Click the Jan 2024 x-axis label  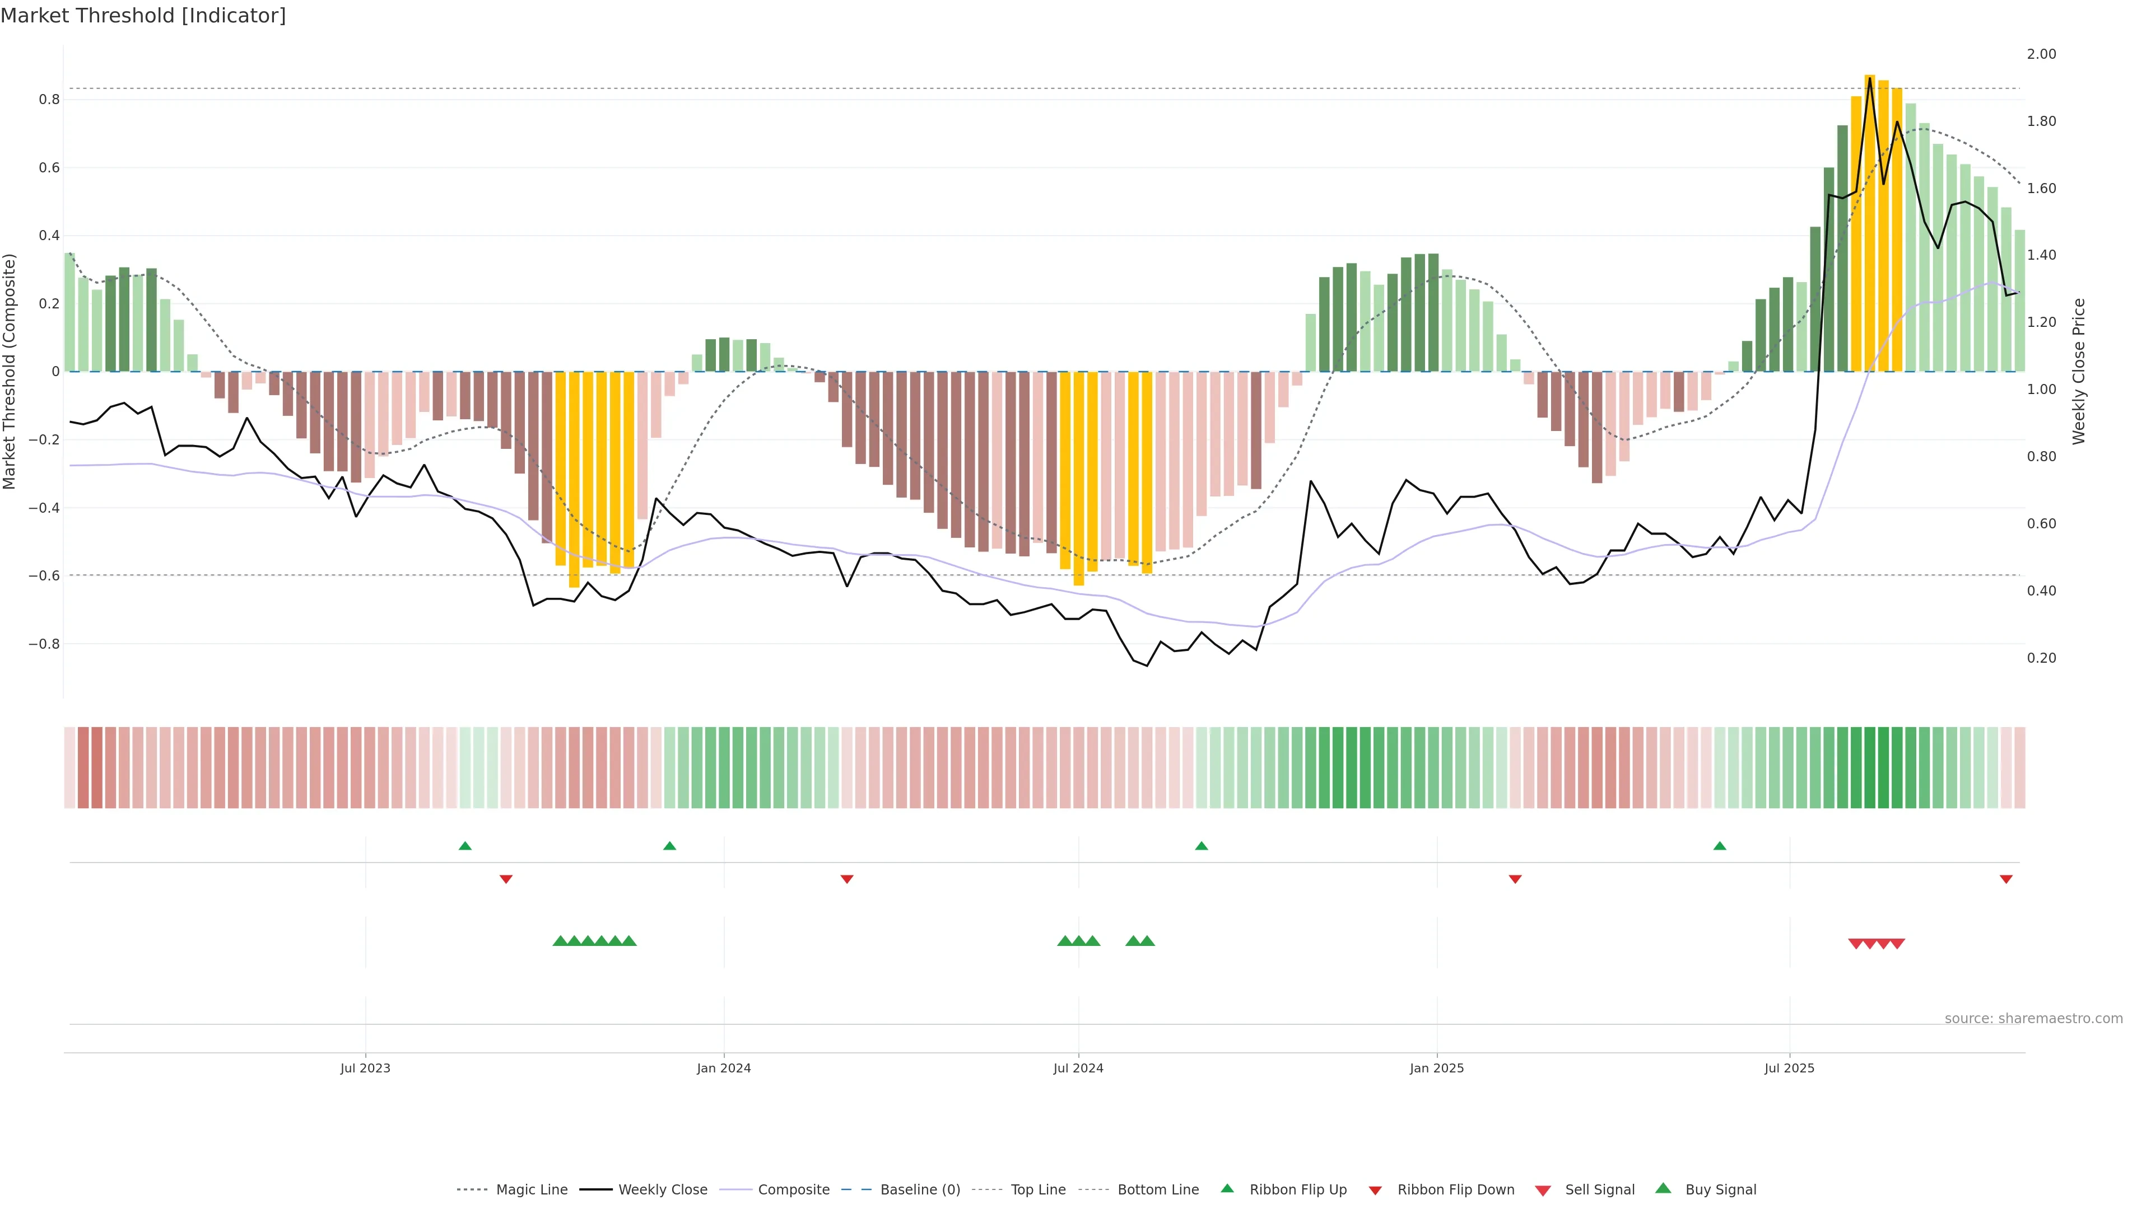coord(724,1068)
